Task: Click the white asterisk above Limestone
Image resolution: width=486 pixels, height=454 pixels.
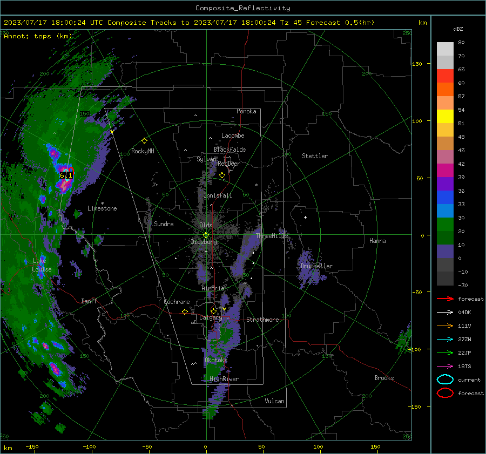Action: coord(102,204)
